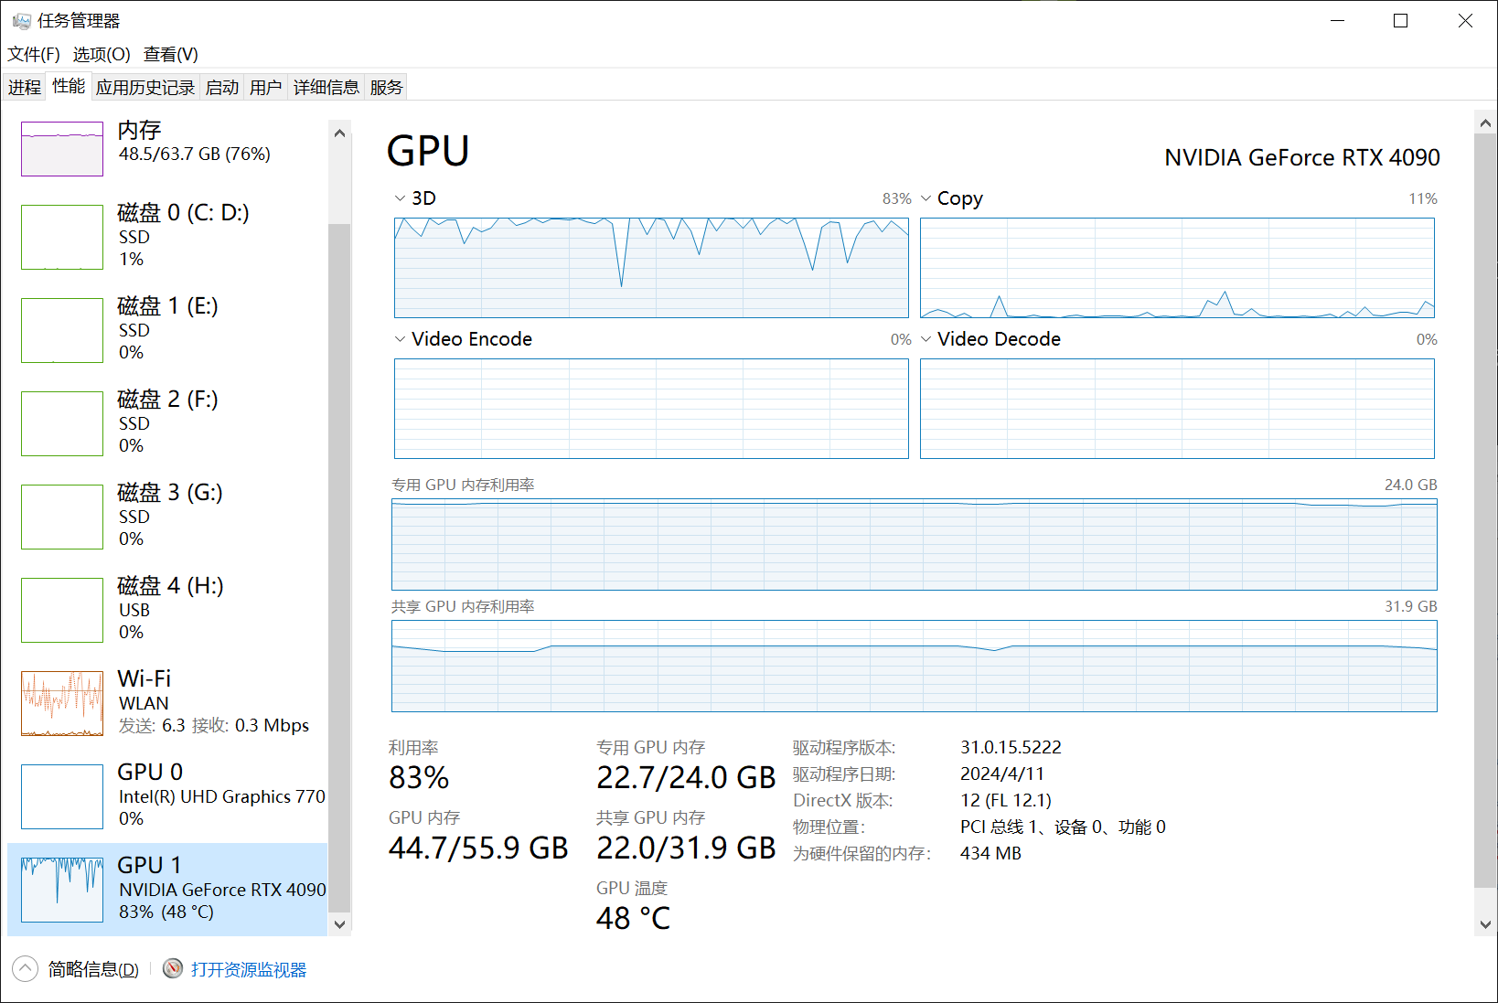Viewport: 1498px width, 1003px height.
Task: Open the Video Decode graph dropdown
Action: [x=926, y=339]
